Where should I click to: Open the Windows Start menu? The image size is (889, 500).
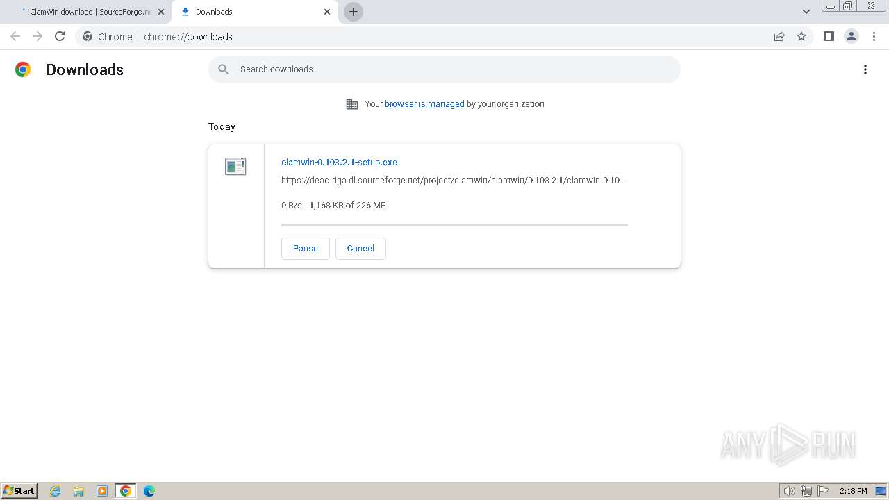point(19,490)
